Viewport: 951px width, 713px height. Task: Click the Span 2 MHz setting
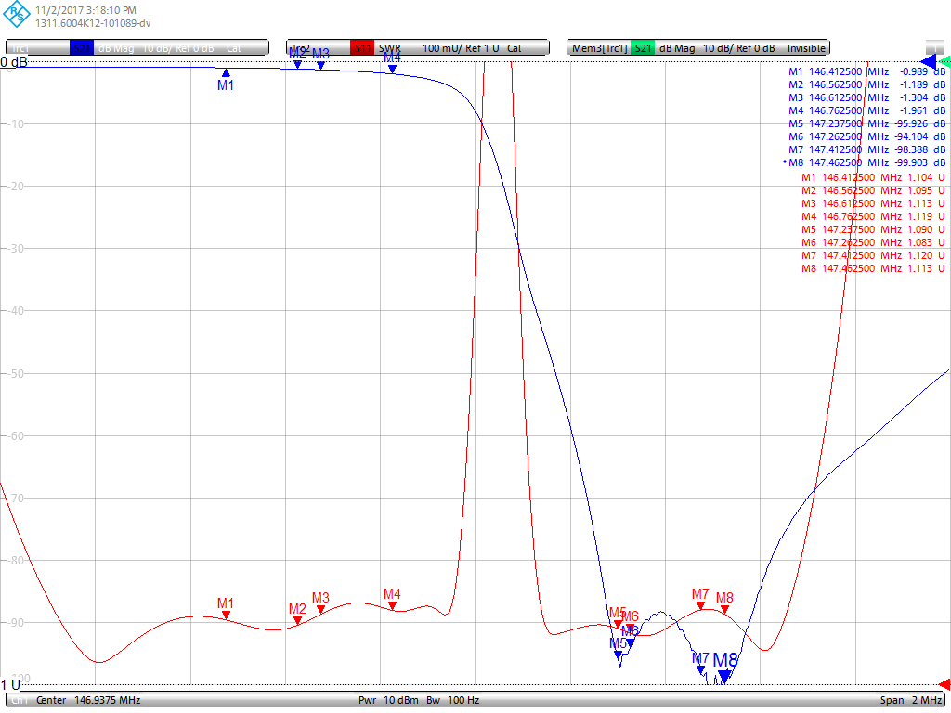(911, 700)
